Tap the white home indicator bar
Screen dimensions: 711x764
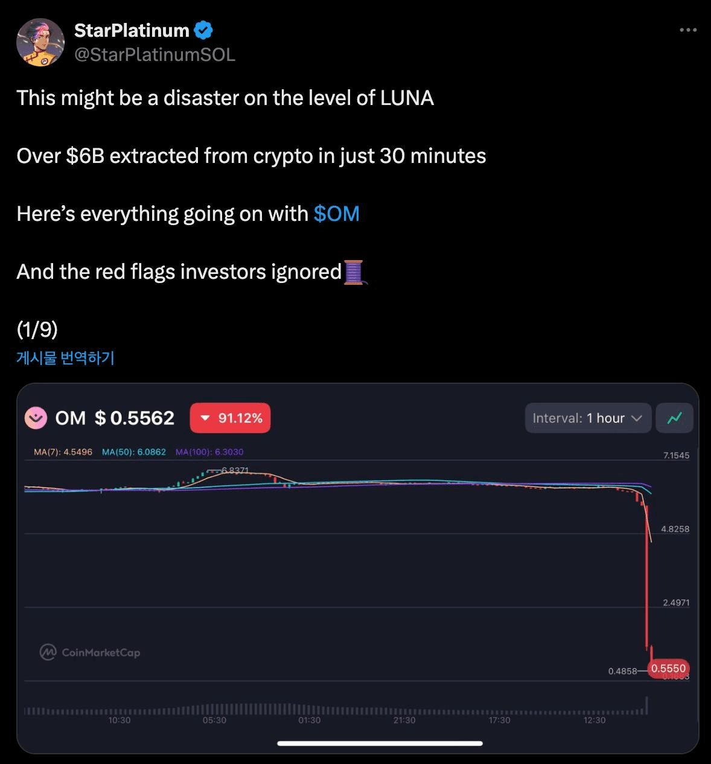coord(380,743)
